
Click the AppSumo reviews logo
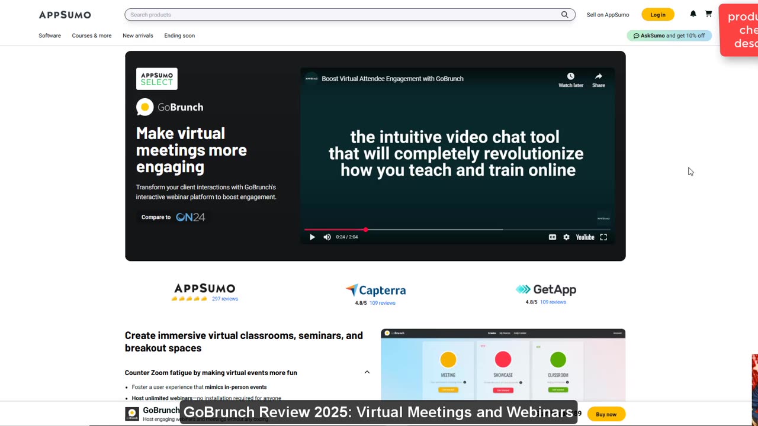204,288
